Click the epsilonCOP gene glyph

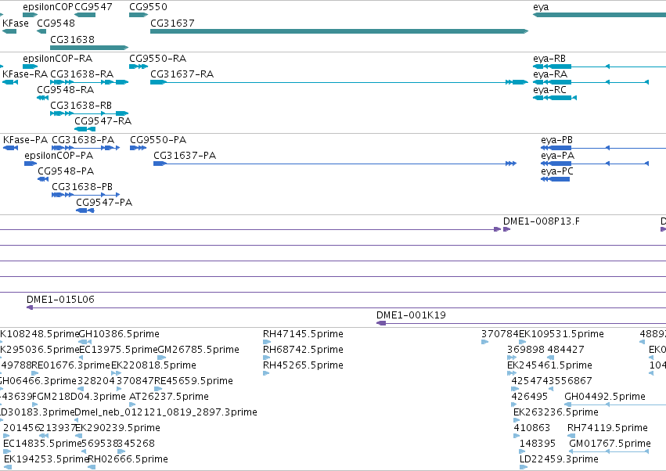31,15
